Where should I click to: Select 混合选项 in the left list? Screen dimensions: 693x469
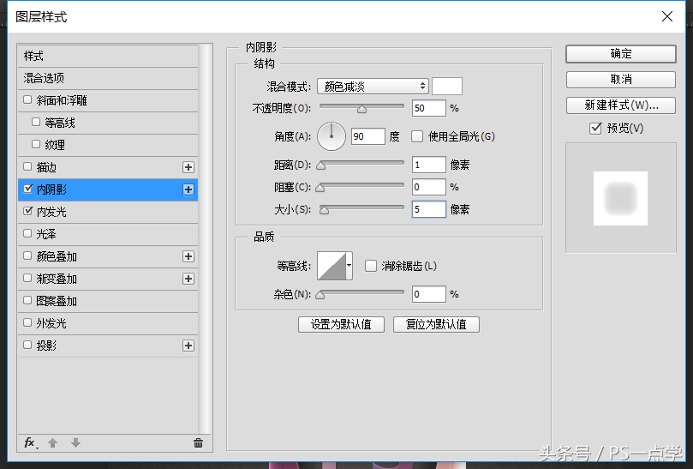coord(108,78)
